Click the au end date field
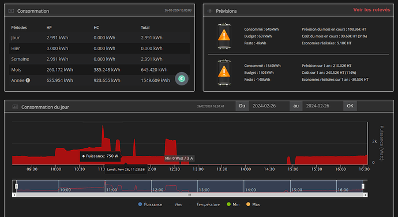The image size is (398, 217). (x=323, y=106)
